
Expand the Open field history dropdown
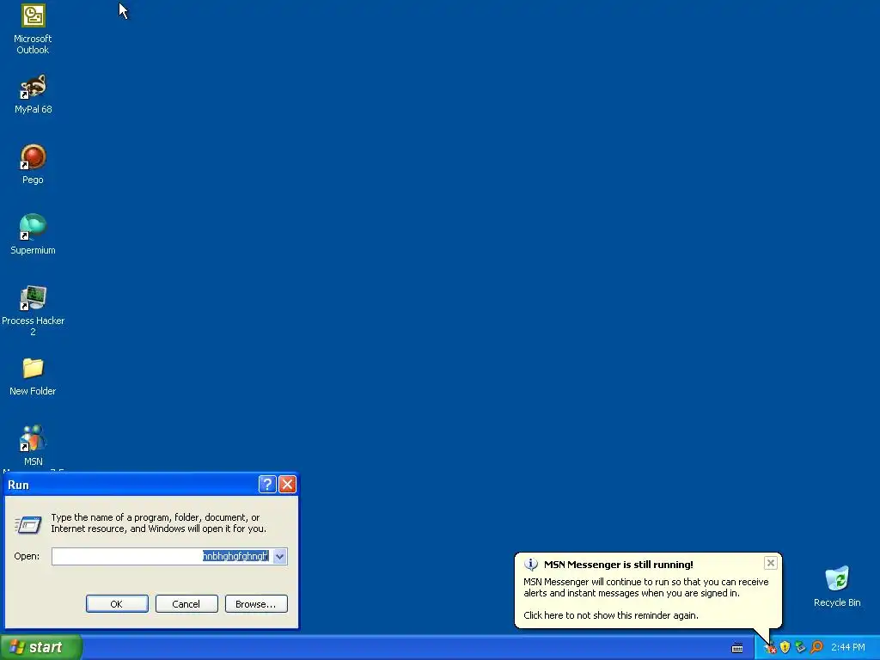[280, 556]
